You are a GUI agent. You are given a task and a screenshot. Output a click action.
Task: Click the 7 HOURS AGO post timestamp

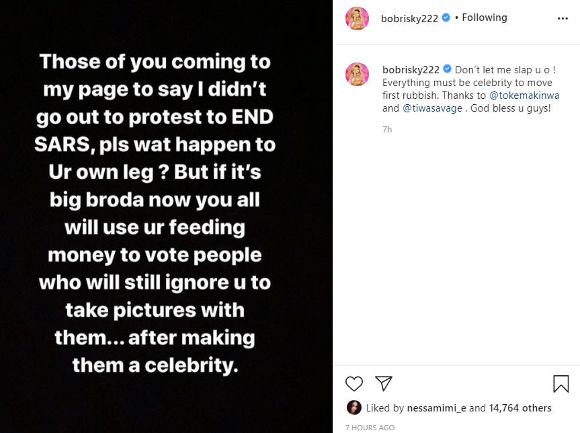pyautogui.click(x=370, y=428)
